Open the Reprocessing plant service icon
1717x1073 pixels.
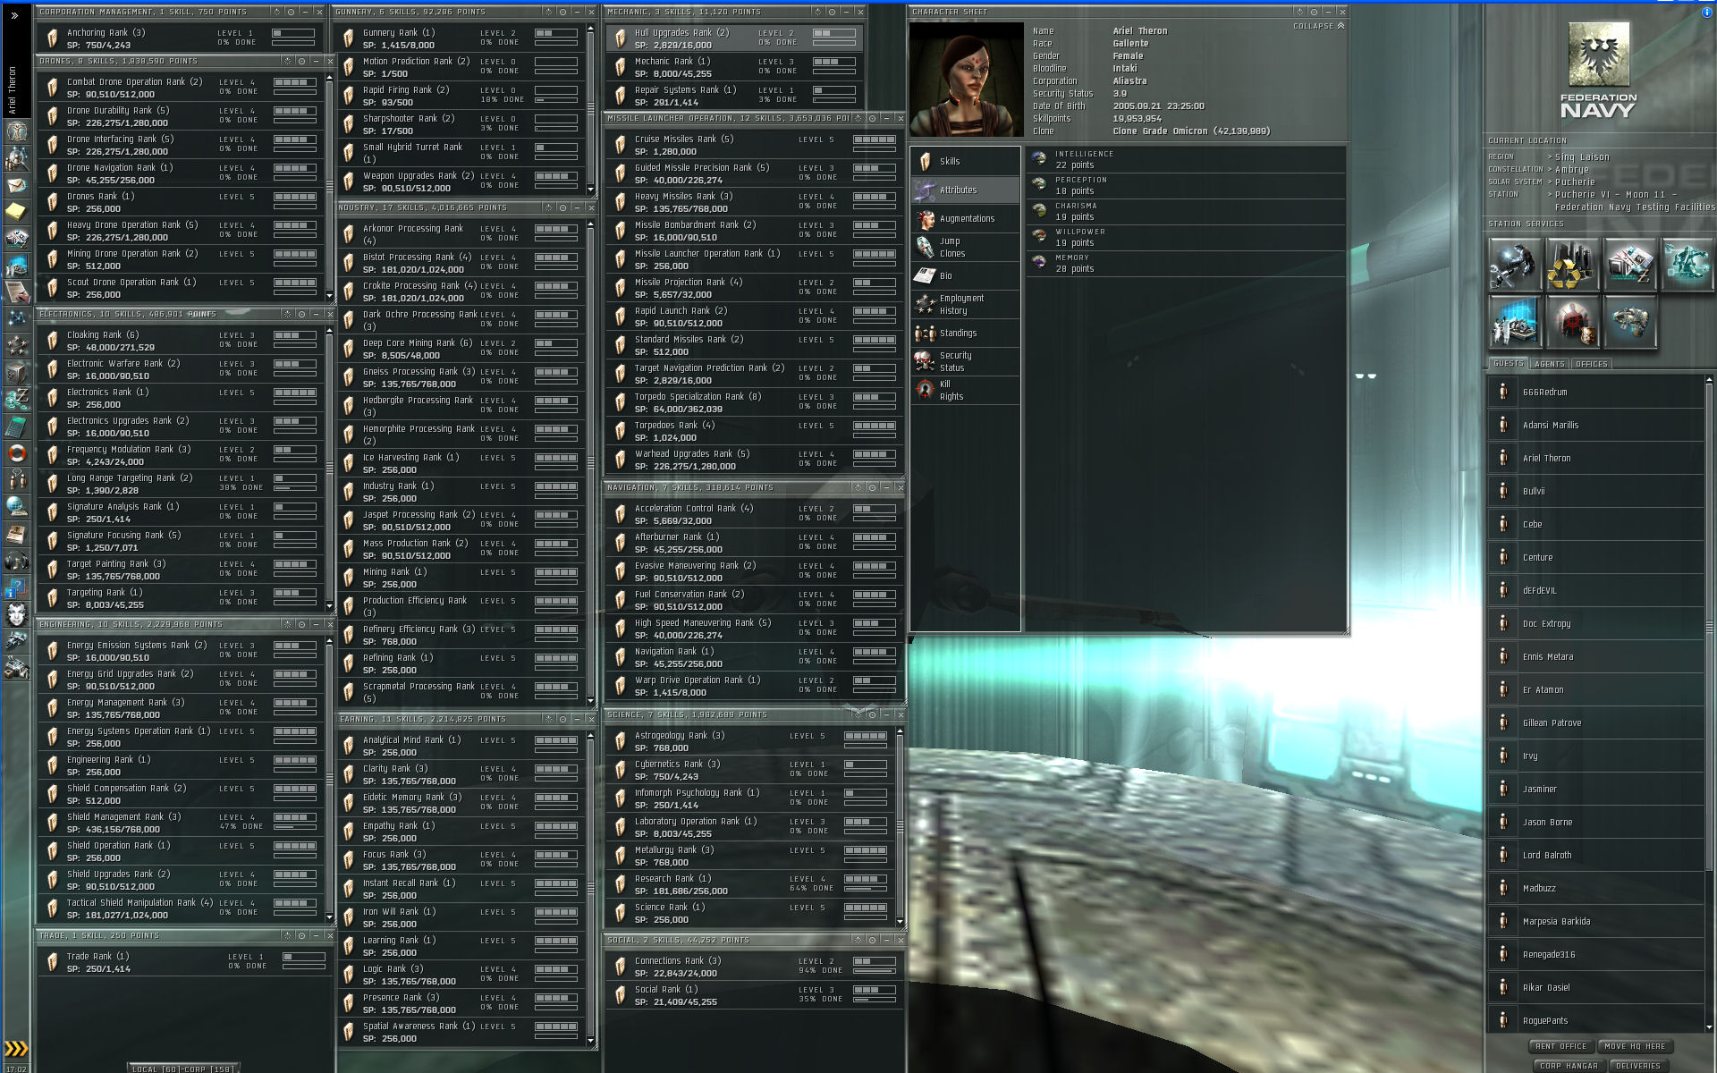[1571, 265]
